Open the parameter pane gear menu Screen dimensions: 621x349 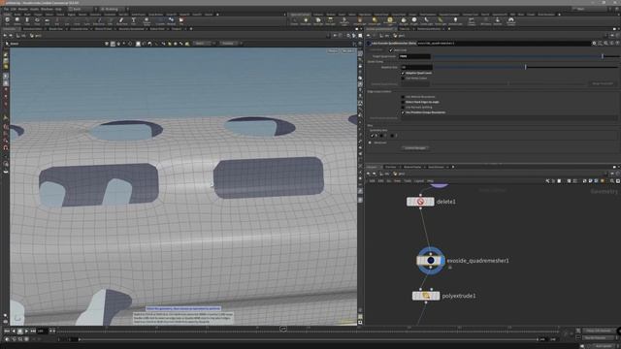tap(594, 43)
